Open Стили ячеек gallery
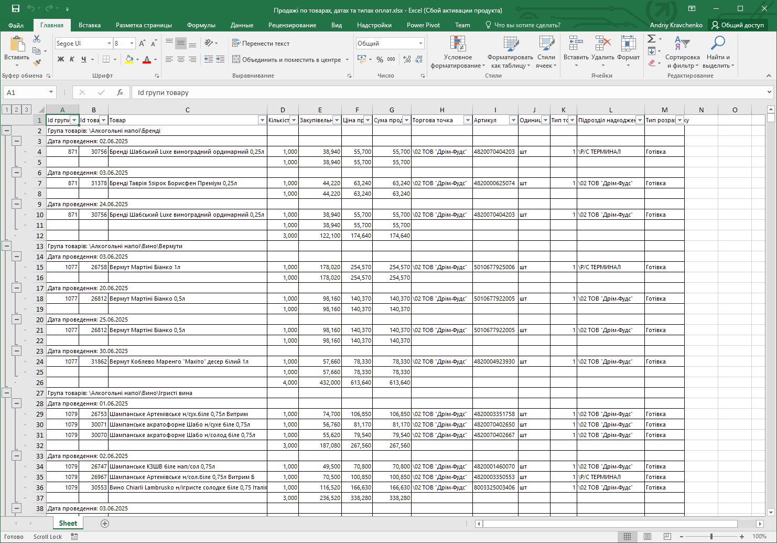The image size is (777, 543). pos(546,52)
